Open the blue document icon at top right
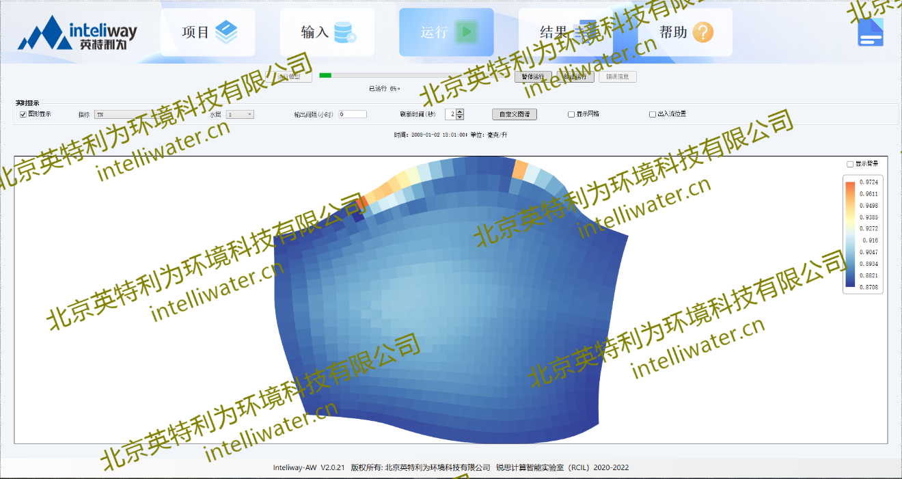This screenshot has width=902, height=479. pos(871,32)
